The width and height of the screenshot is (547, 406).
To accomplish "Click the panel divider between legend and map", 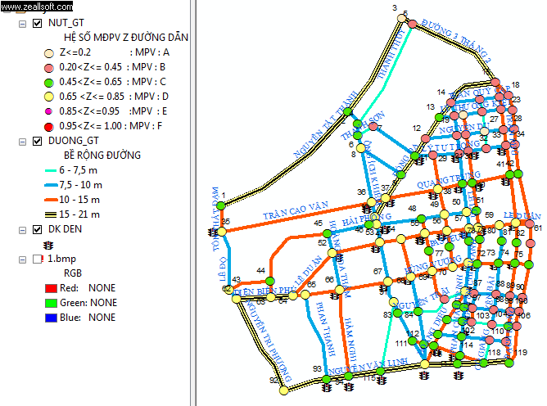I will click(x=193, y=203).
